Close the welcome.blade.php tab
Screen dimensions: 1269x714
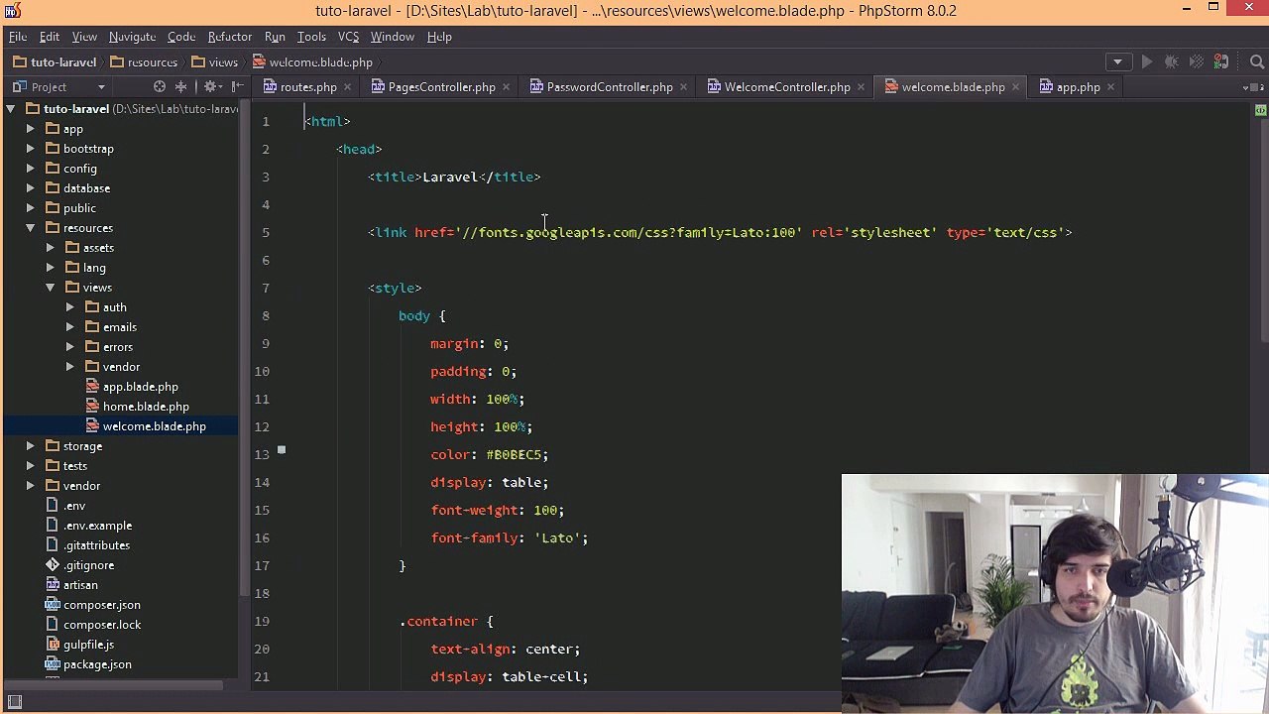[x=1015, y=87]
